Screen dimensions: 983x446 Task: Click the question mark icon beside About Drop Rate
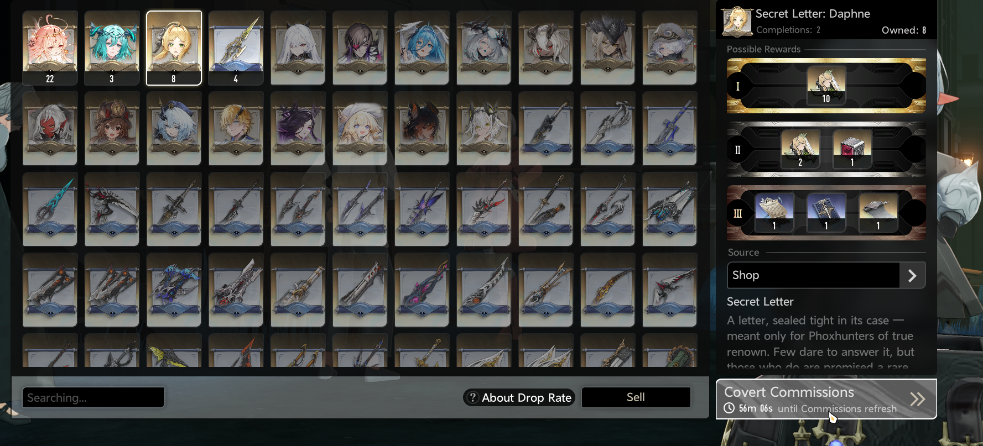(x=472, y=397)
